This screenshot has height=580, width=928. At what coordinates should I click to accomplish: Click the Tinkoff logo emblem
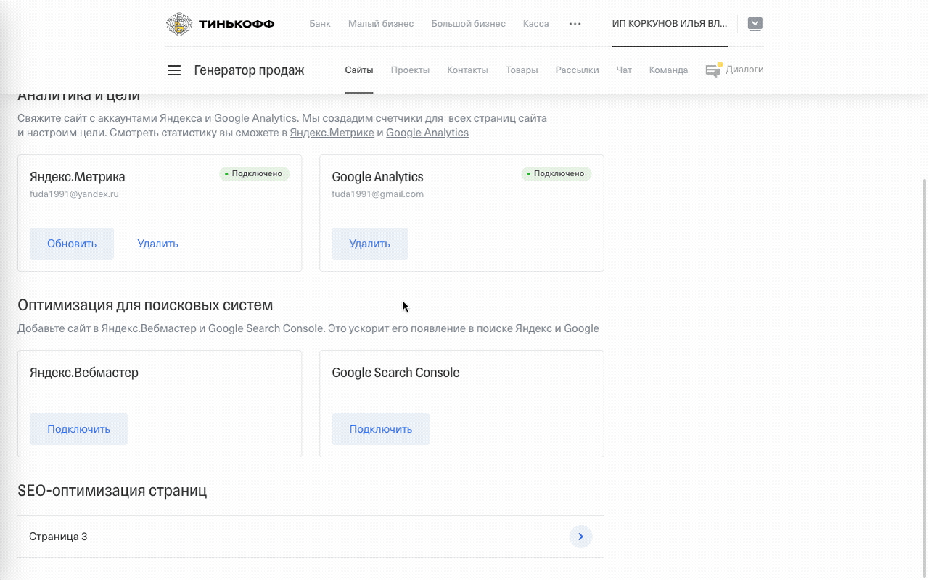tap(178, 24)
